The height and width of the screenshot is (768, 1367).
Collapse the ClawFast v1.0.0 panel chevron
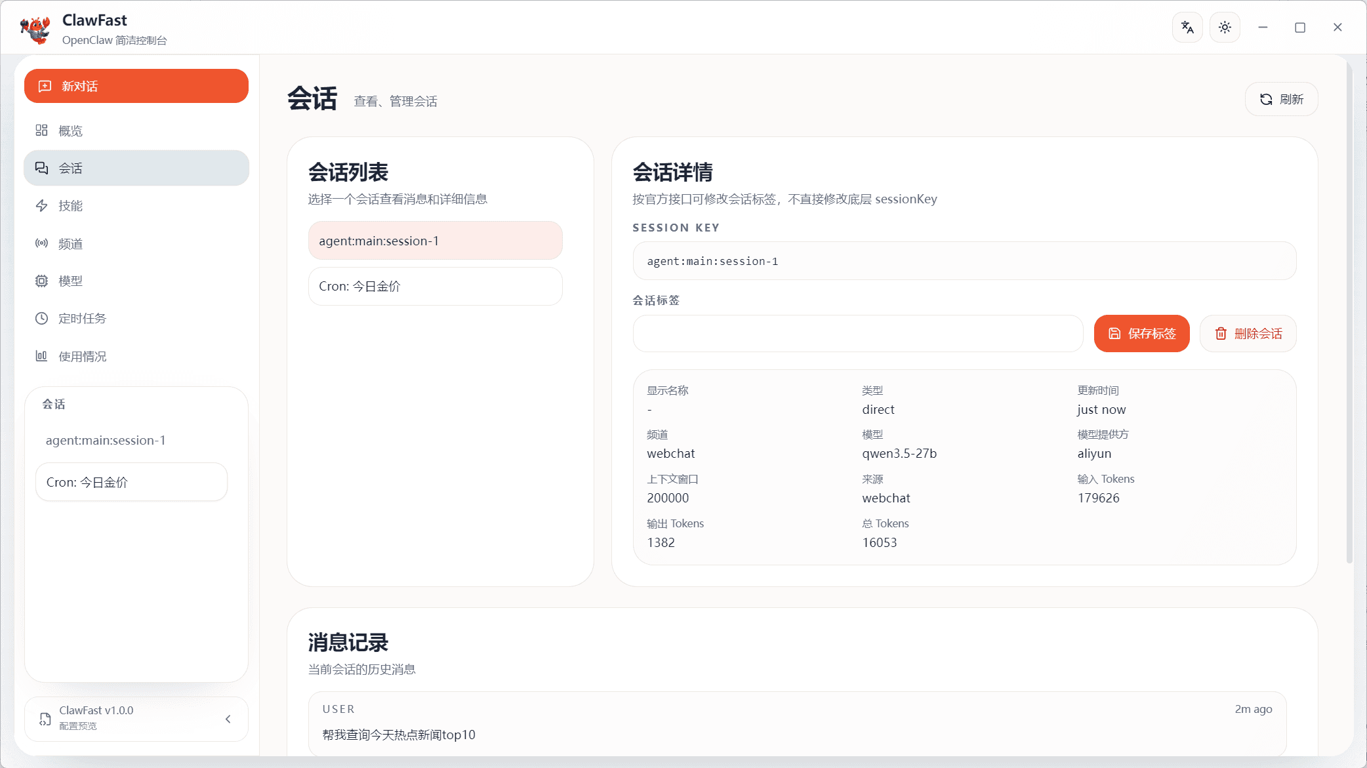pyautogui.click(x=228, y=719)
